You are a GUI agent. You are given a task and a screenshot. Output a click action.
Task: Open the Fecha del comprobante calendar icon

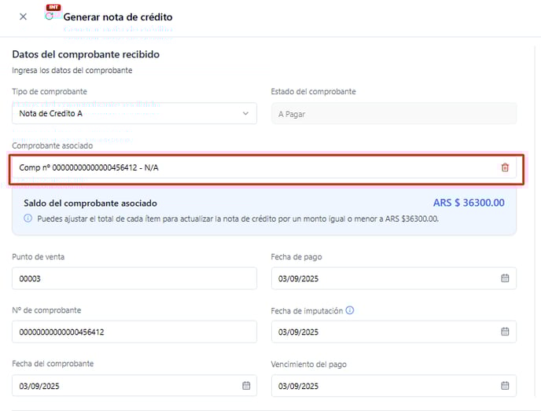(x=245, y=385)
